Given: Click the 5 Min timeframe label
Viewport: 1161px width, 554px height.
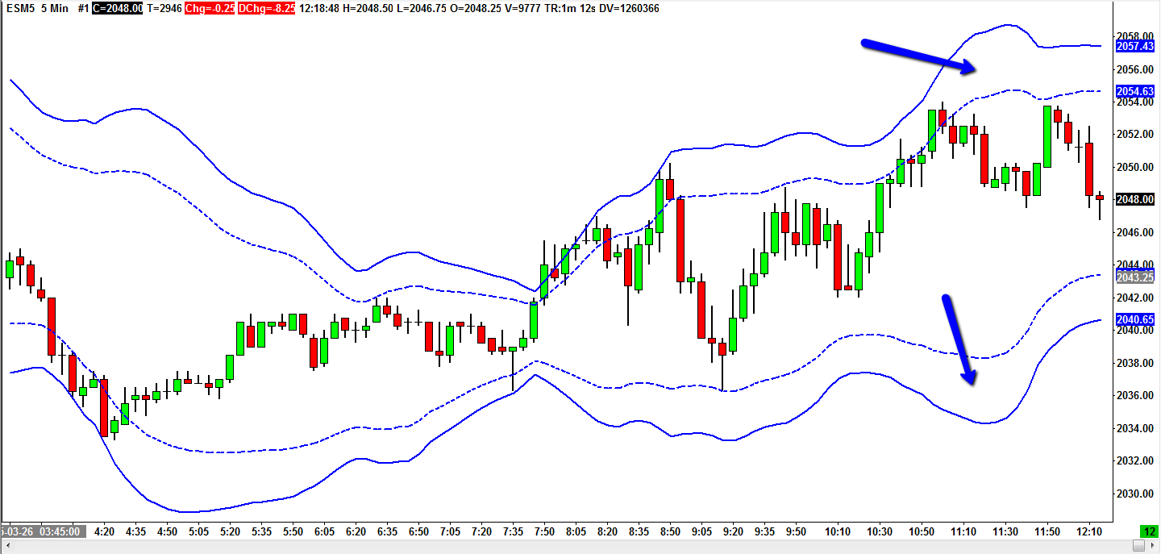Looking at the screenshot, I should click(x=56, y=8).
